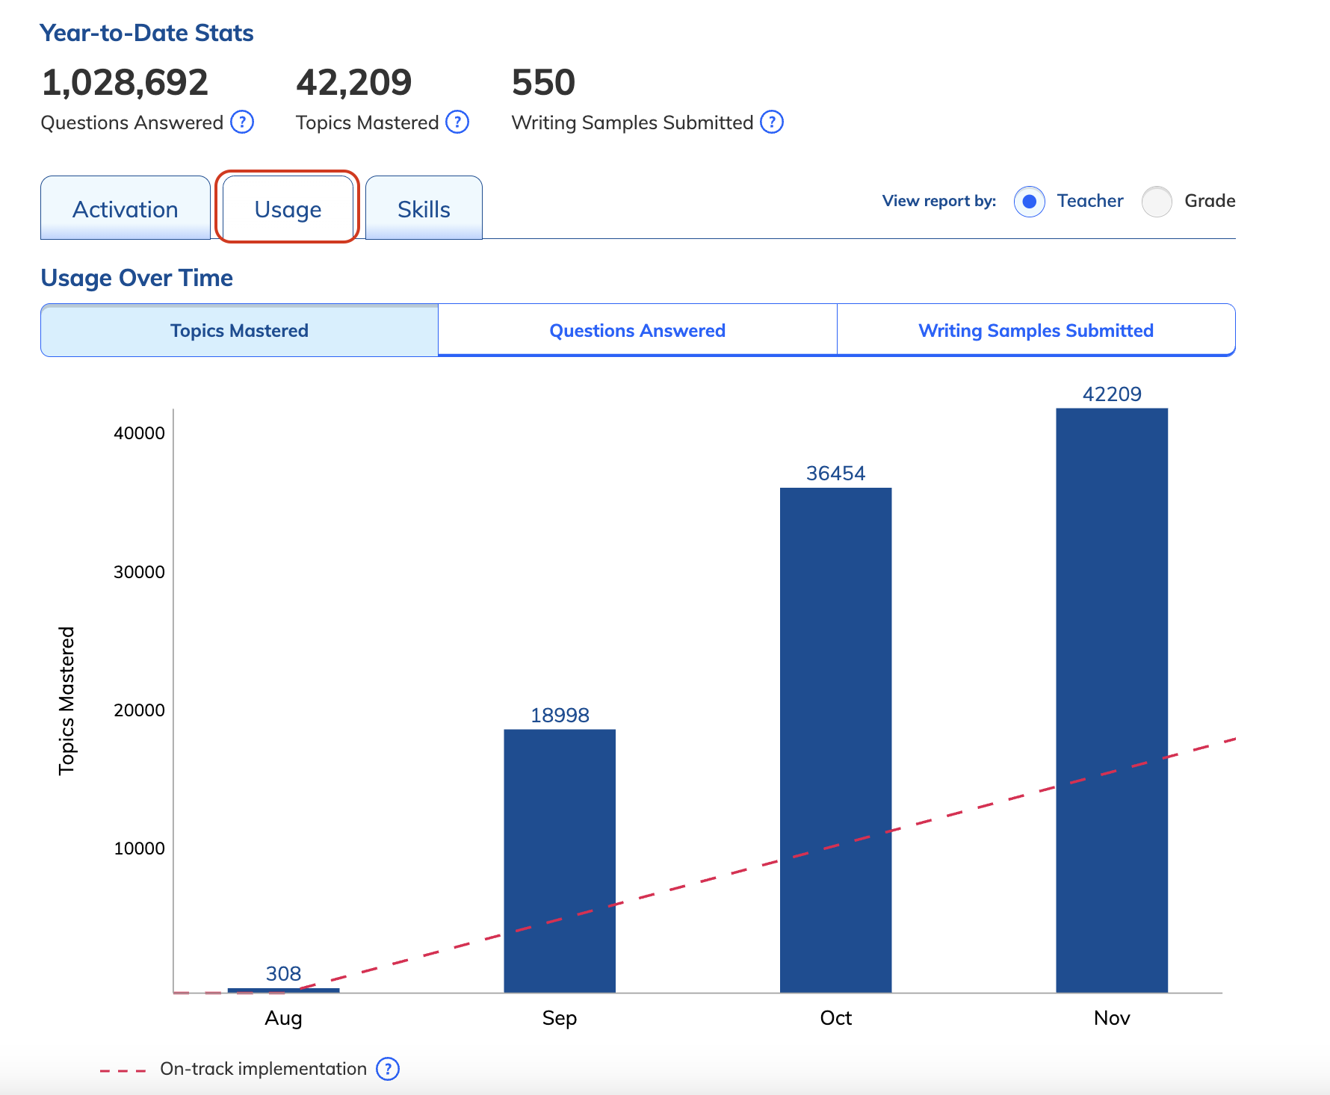Click the Nov x-axis label

pos(1112,1018)
